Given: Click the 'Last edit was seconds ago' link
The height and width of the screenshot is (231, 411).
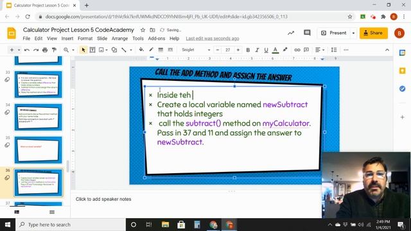Looking at the screenshot, I should click(x=213, y=38).
